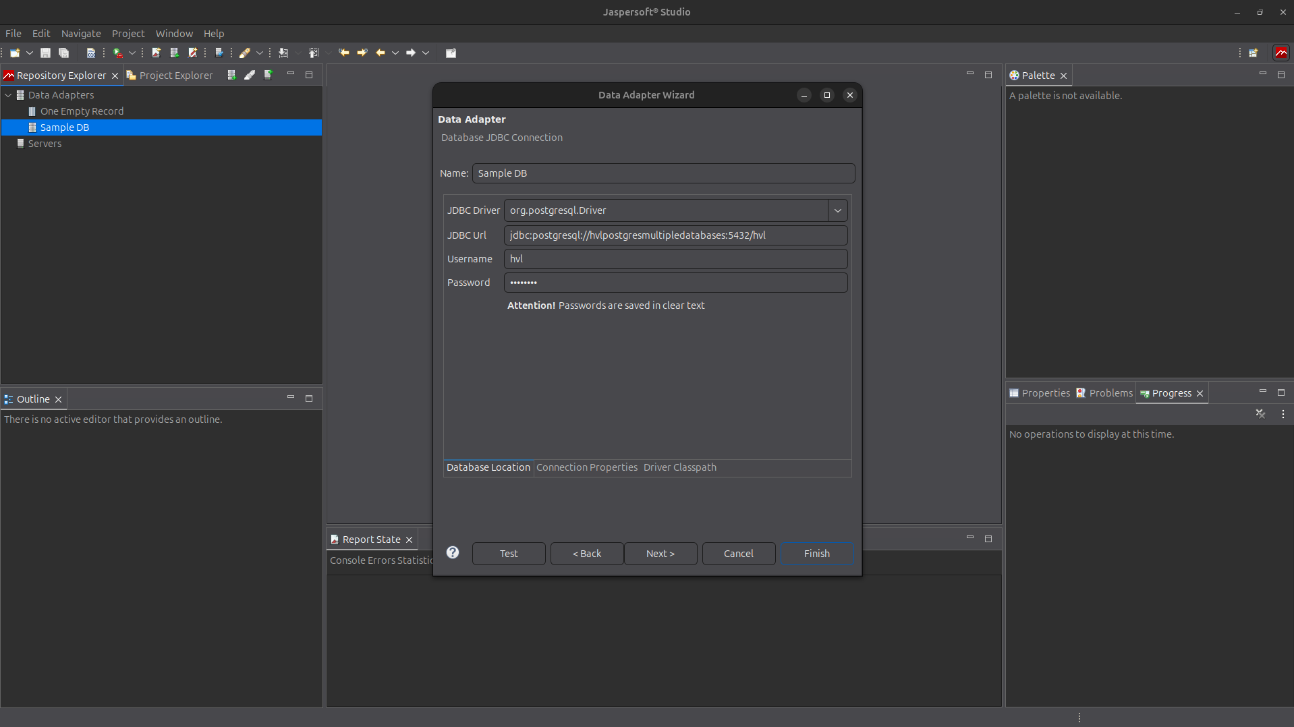This screenshot has width=1294, height=727.
Task: Click the Next button in the wizard
Action: [x=660, y=554]
